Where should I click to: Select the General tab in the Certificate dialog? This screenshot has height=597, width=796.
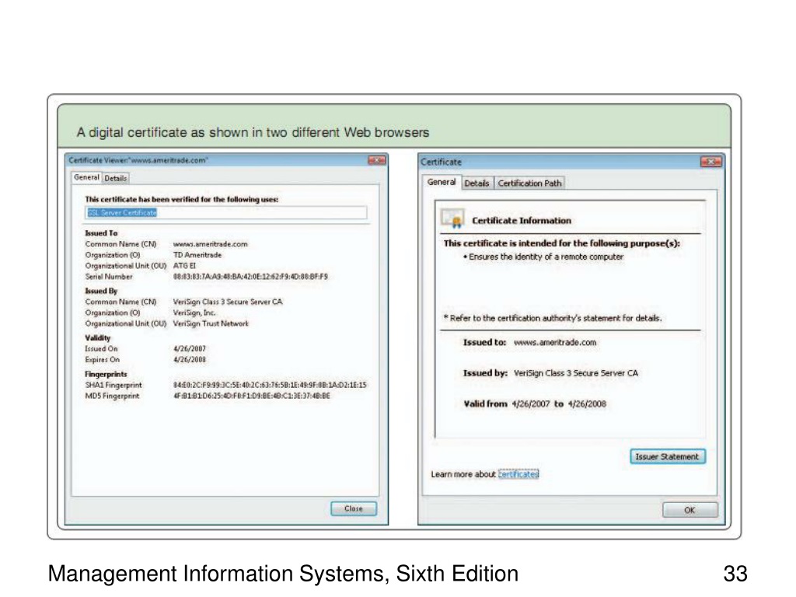[442, 182]
